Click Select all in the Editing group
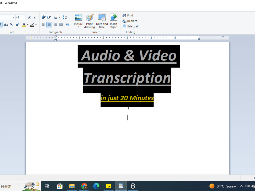The height and width of the screenshot is (191, 255). (x=130, y=26)
